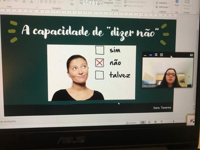The width and height of the screenshot is (200, 150).
Task: Open the Desenho dialog launcher
Action: click(152, 11)
